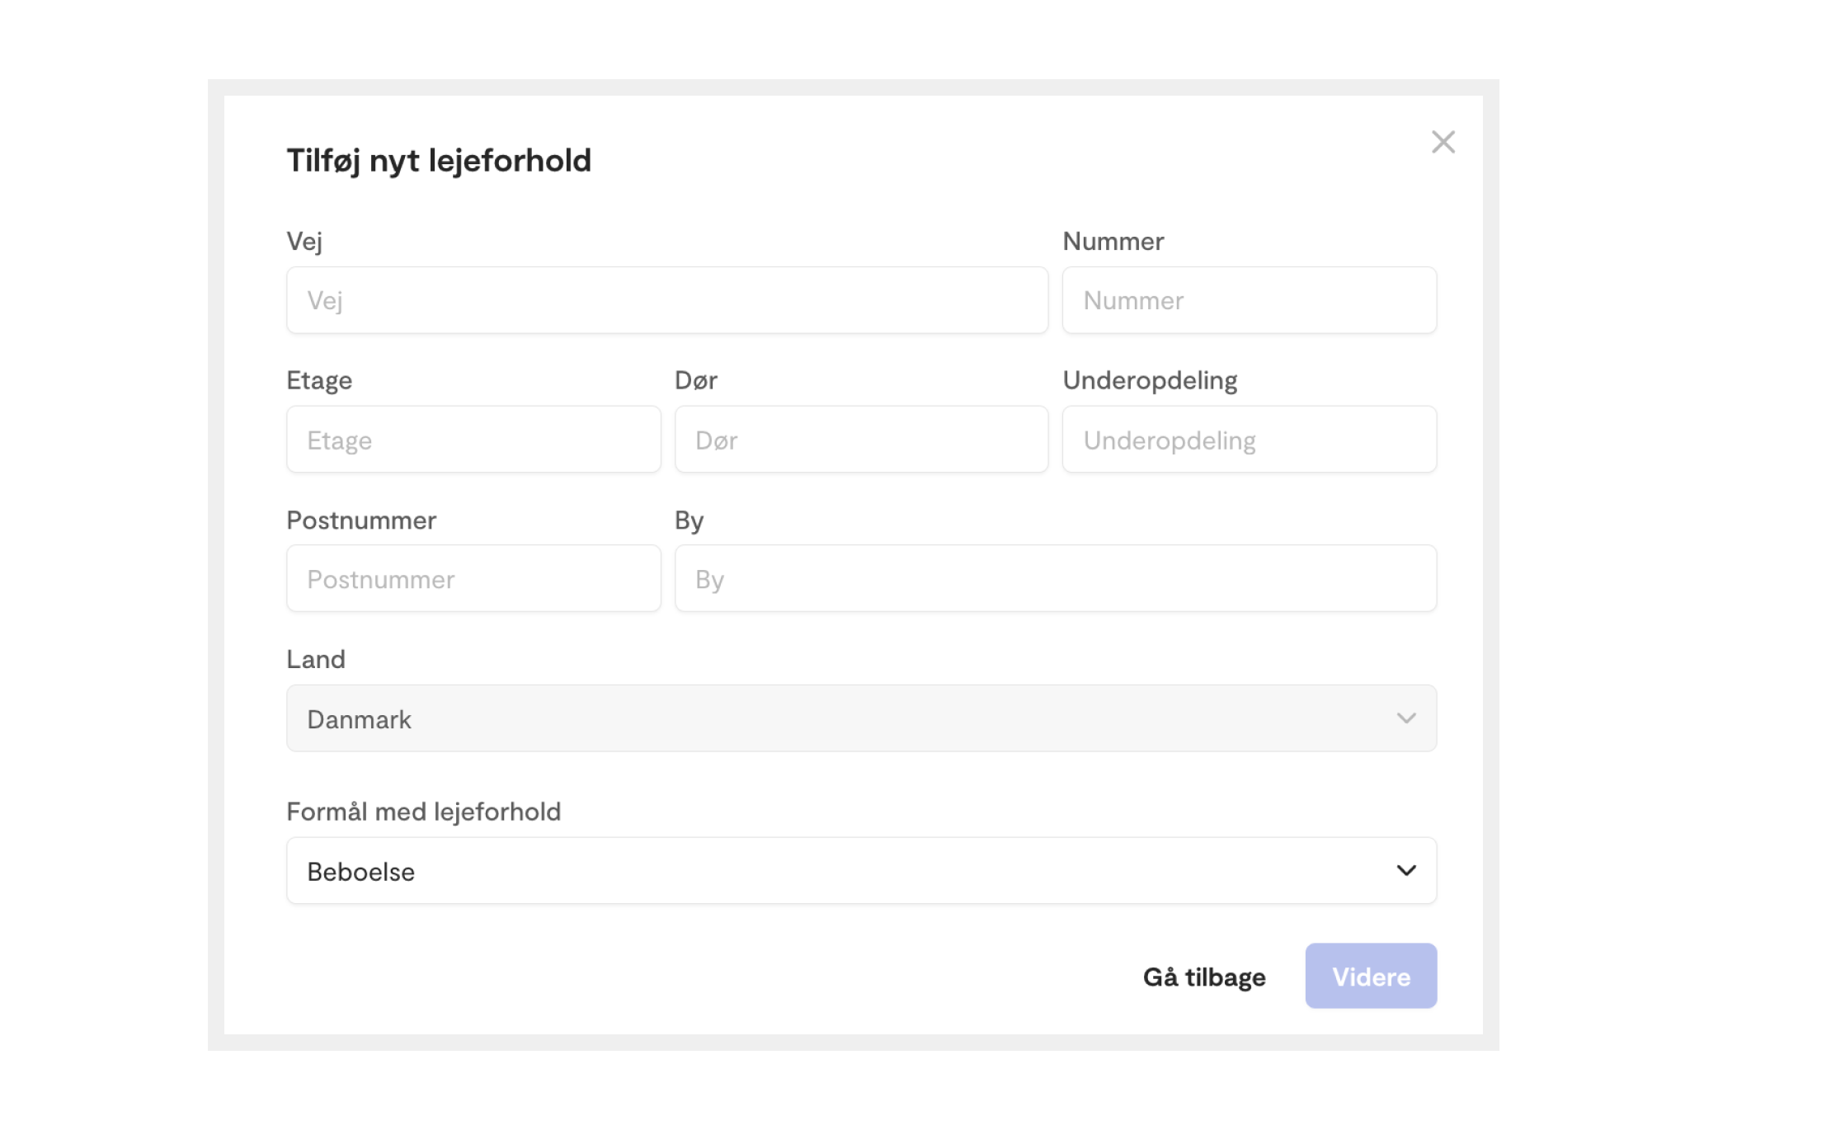Select the Etage text field
This screenshot has height=1130, width=1831.
click(x=473, y=440)
